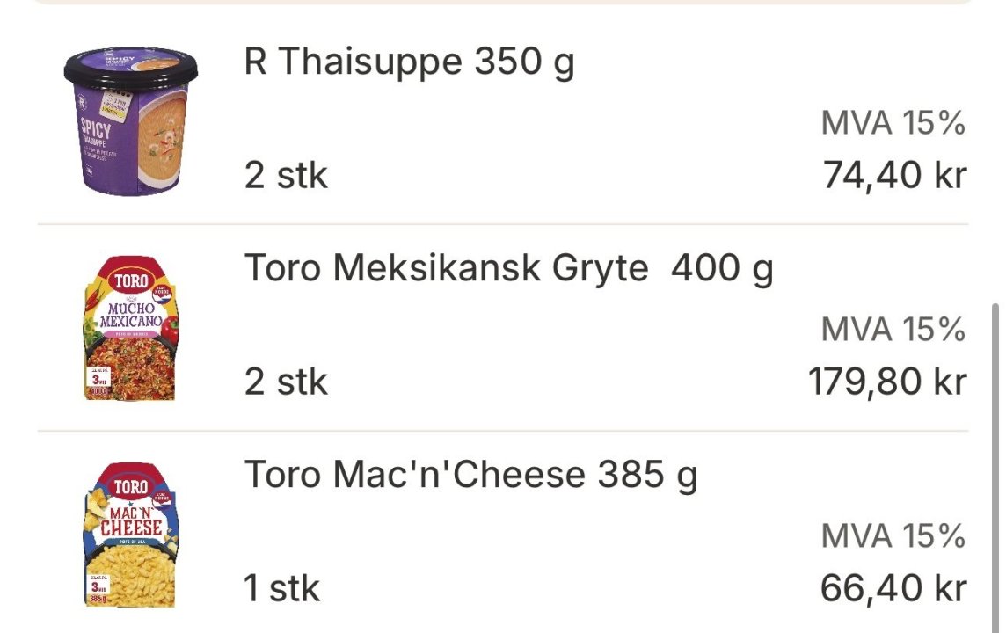
Task: Select the 1 stk quantity for Mac'n'Cheese
Action: [x=281, y=588]
